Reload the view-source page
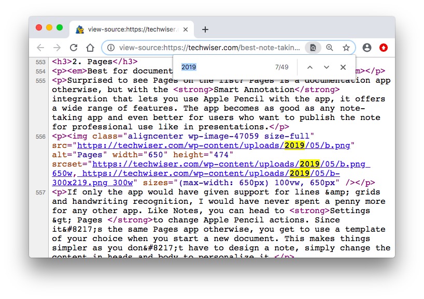Screen dimensions: 424x299 [x=74, y=48]
